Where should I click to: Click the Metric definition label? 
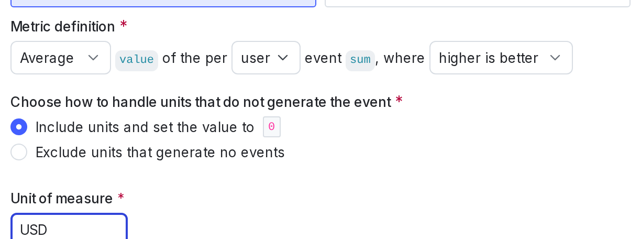(x=62, y=26)
